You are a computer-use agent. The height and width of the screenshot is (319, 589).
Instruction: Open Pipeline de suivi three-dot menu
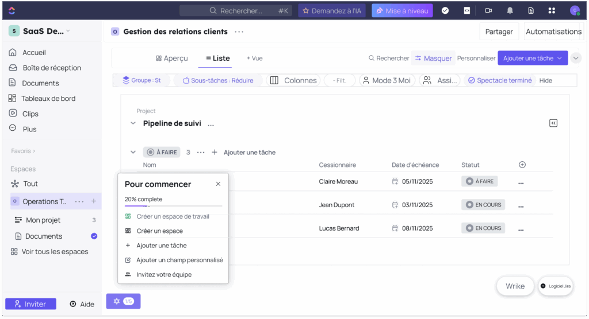coord(211,125)
